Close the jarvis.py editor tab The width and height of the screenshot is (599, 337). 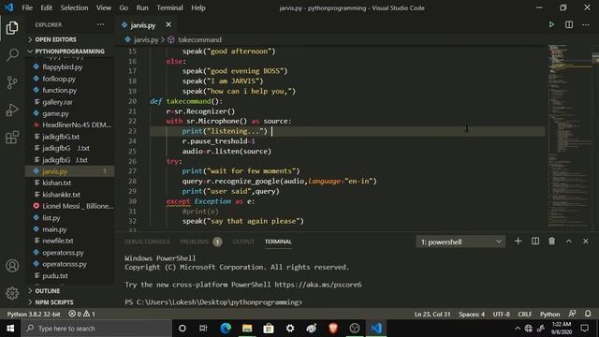click(168, 24)
